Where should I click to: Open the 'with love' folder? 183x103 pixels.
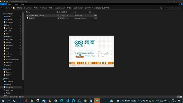point(9,28)
